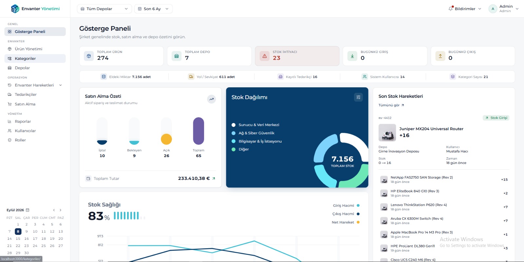The image size is (524, 262).
Task: Select day 8 in calendar
Action: pyautogui.click(x=18, y=232)
